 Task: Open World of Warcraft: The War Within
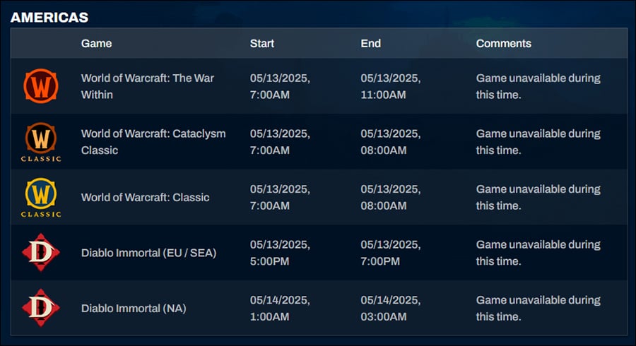(148, 86)
